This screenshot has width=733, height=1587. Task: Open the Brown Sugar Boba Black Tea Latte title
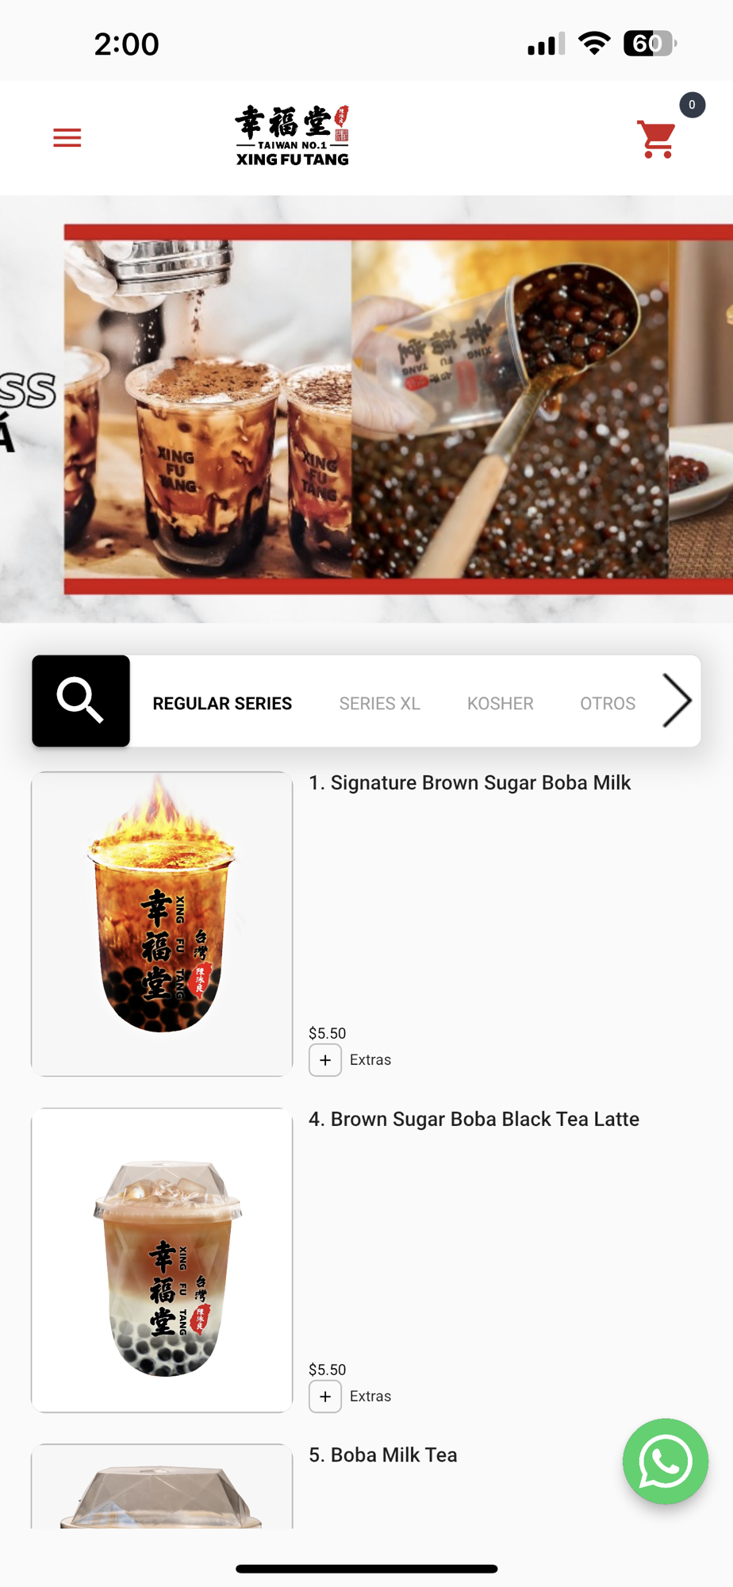(x=474, y=1119)
